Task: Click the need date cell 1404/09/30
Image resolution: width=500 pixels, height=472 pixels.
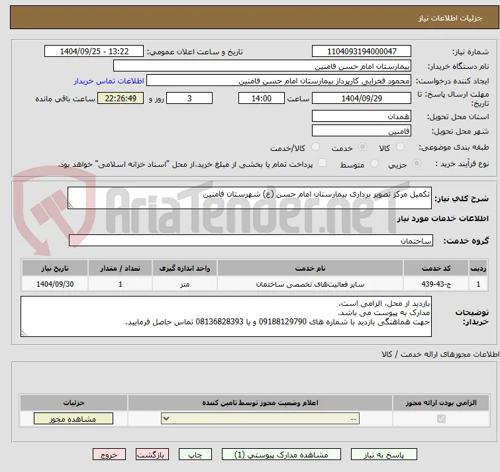Action: [x=55, y=284]
